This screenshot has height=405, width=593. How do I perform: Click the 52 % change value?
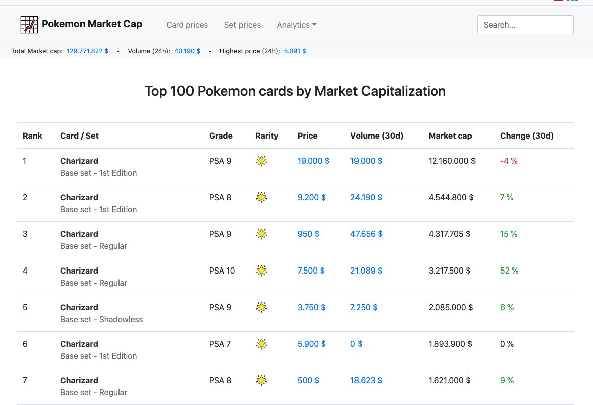[x=509, y=271]
